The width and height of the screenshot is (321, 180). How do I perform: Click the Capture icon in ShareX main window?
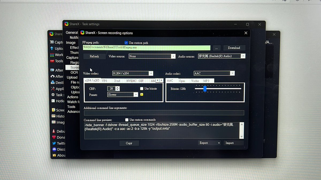point(52,42)
